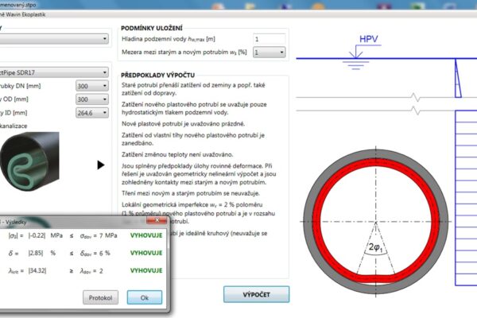Expand the OD [mm] 300 dropdown

click(92, 99)
